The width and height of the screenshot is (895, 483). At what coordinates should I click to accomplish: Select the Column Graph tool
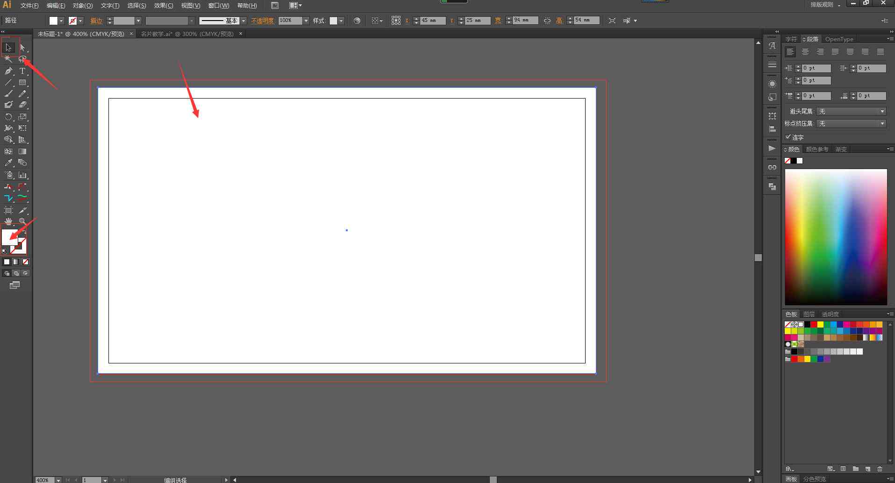[x=22, y=175]
